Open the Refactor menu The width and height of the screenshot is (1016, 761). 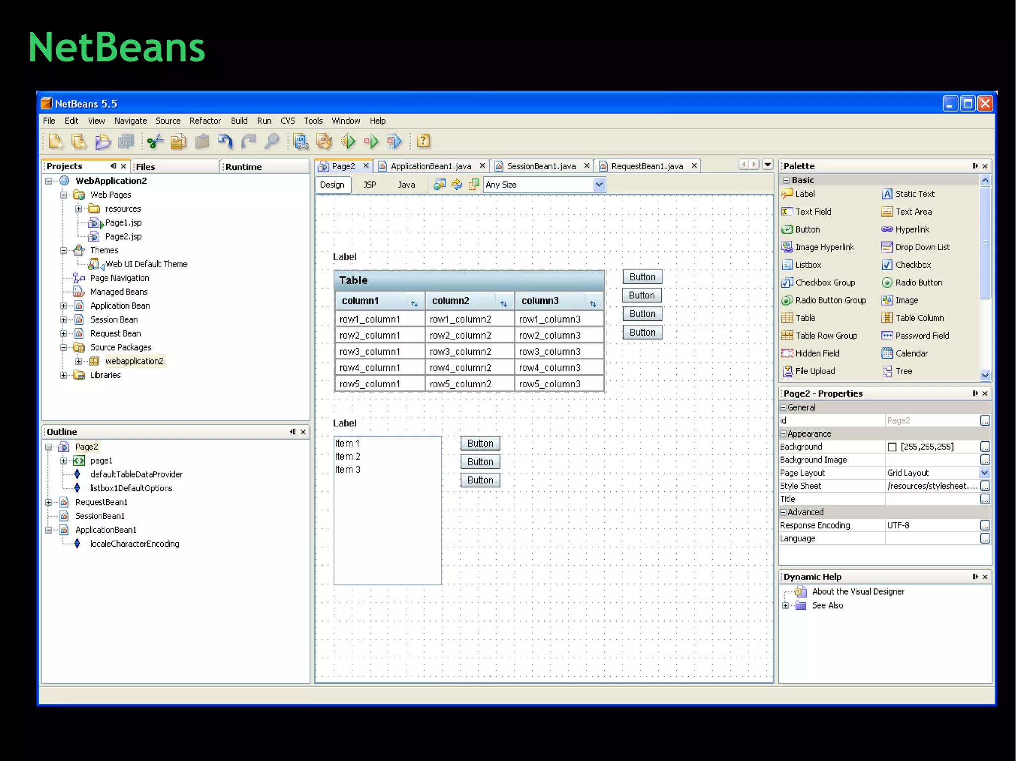(x=205, y=121)
